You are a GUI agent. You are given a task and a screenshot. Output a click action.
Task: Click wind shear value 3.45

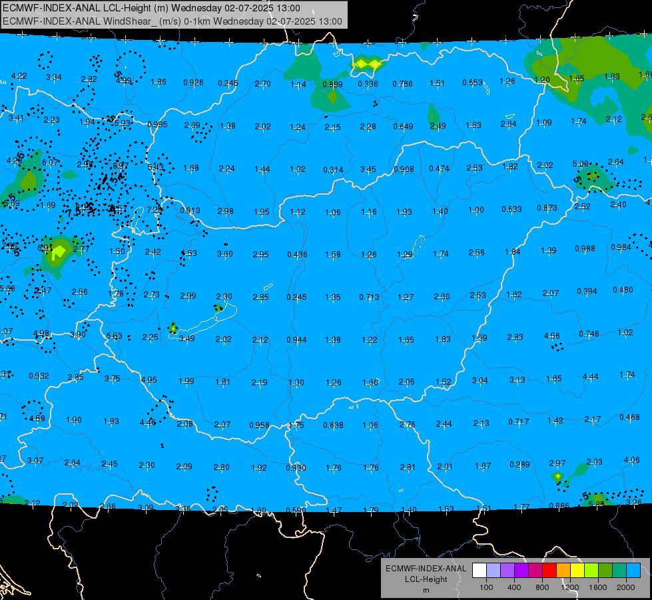tap(368, 169)
